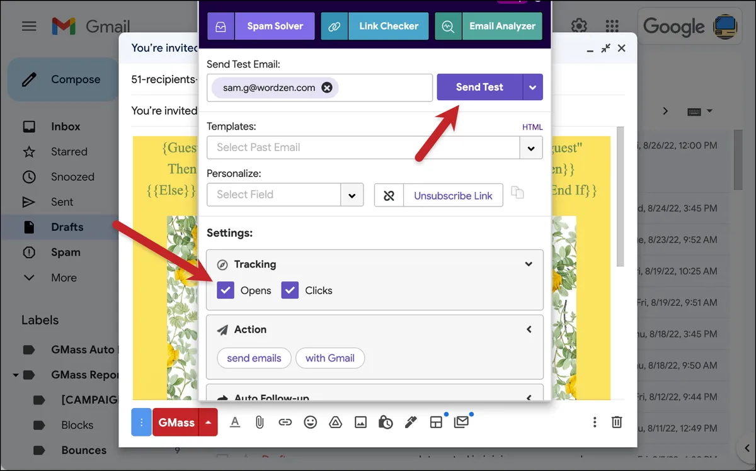The image size is (756, 471).
Task: Toggle the Opens tracking checkbox
Action: pyautogui.click(x=226, y=290)
